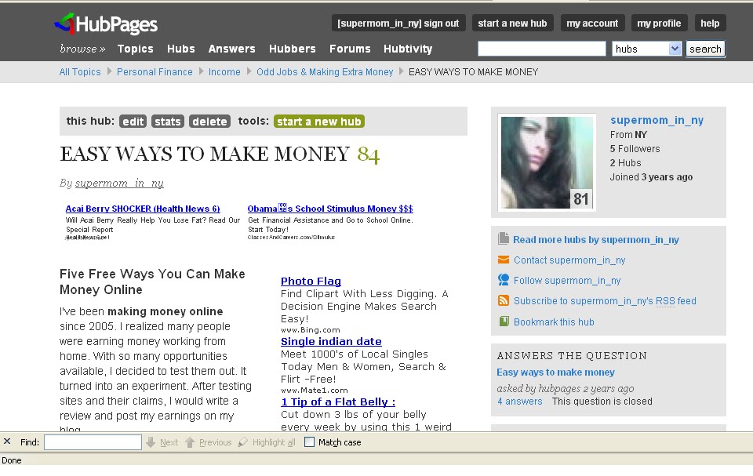This screenshot has width=753, height=476.
Task: Click the Find text field
Action: coord(93,442)
